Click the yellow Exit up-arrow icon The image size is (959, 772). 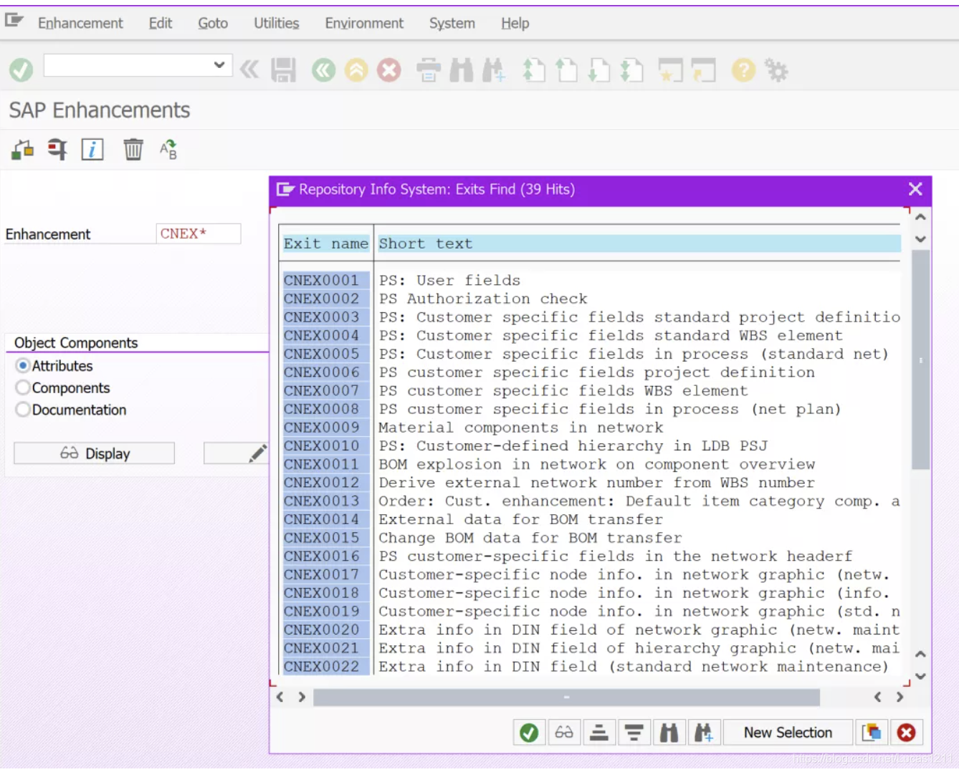356,70
